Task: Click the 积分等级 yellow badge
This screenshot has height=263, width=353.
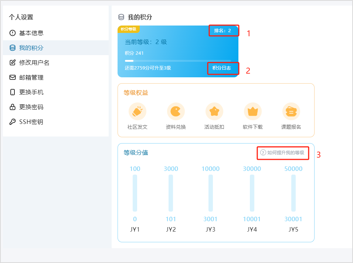Action: 128,29
